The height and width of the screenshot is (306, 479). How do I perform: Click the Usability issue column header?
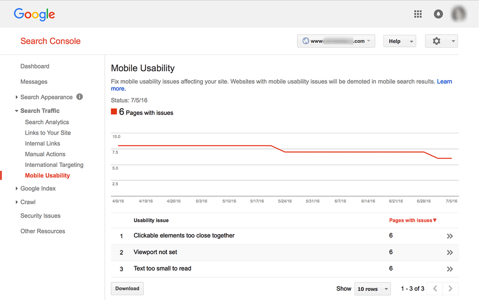tap(151, 220)
